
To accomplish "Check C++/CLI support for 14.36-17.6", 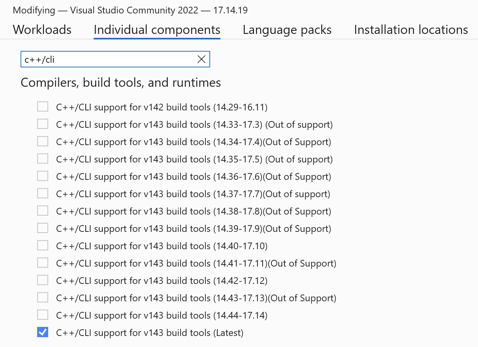I will (43, 175).
